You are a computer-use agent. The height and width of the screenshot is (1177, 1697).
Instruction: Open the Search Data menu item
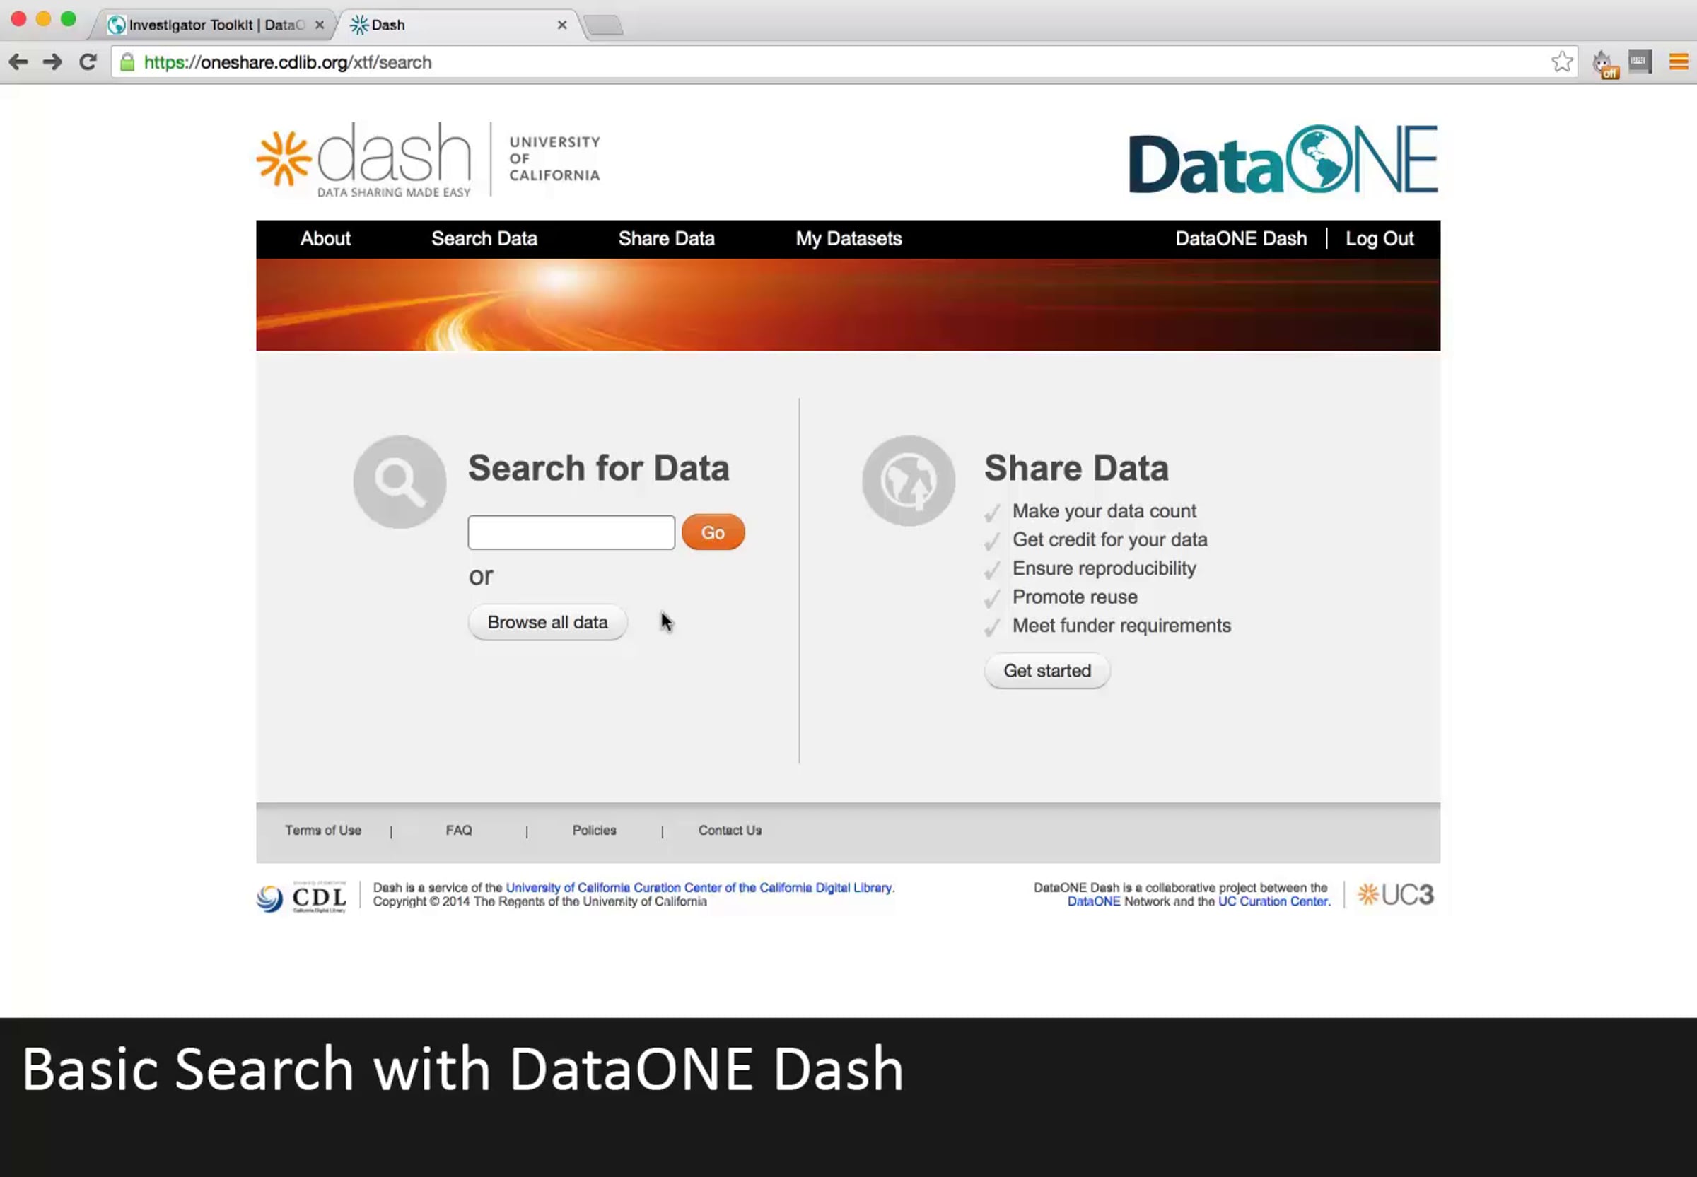coord(484,239)
